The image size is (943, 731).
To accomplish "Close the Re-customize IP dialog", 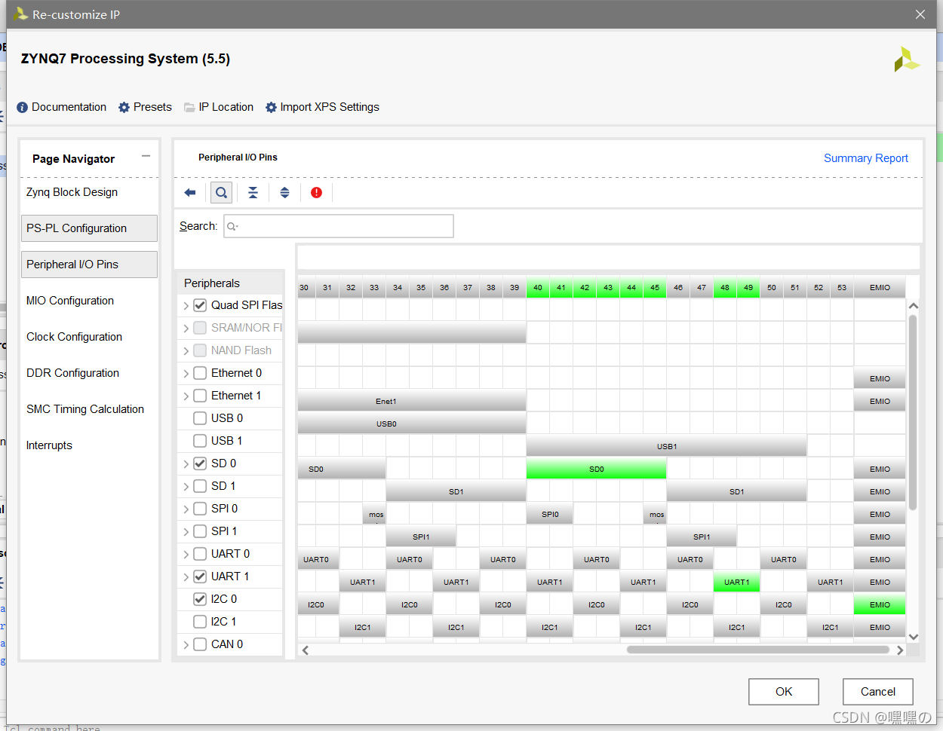I will click(920, 14).
